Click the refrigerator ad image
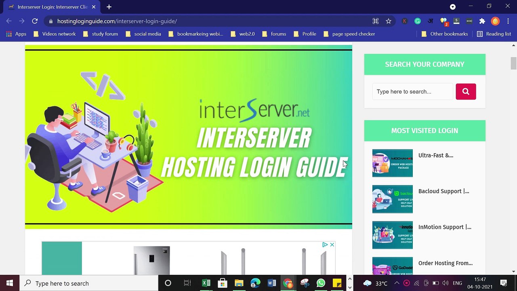 click(x=151, y=260)
